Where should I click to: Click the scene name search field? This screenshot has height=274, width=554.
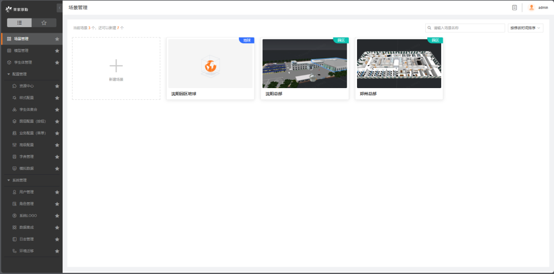pyautogui.click(x=465, y=28)
